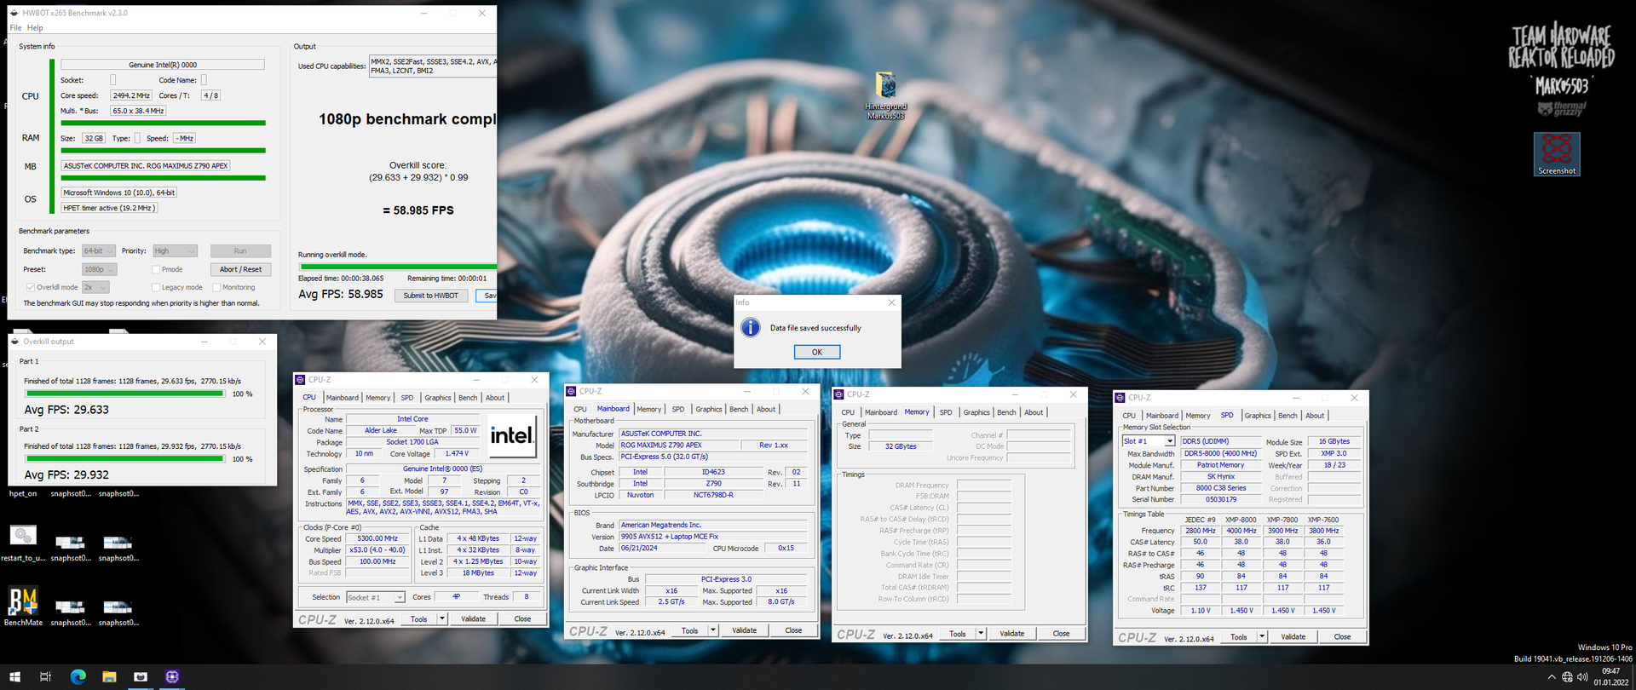
Task: Expand Tools dropdown arrow in CPU-Z CPU window
Action: (442, 619)
